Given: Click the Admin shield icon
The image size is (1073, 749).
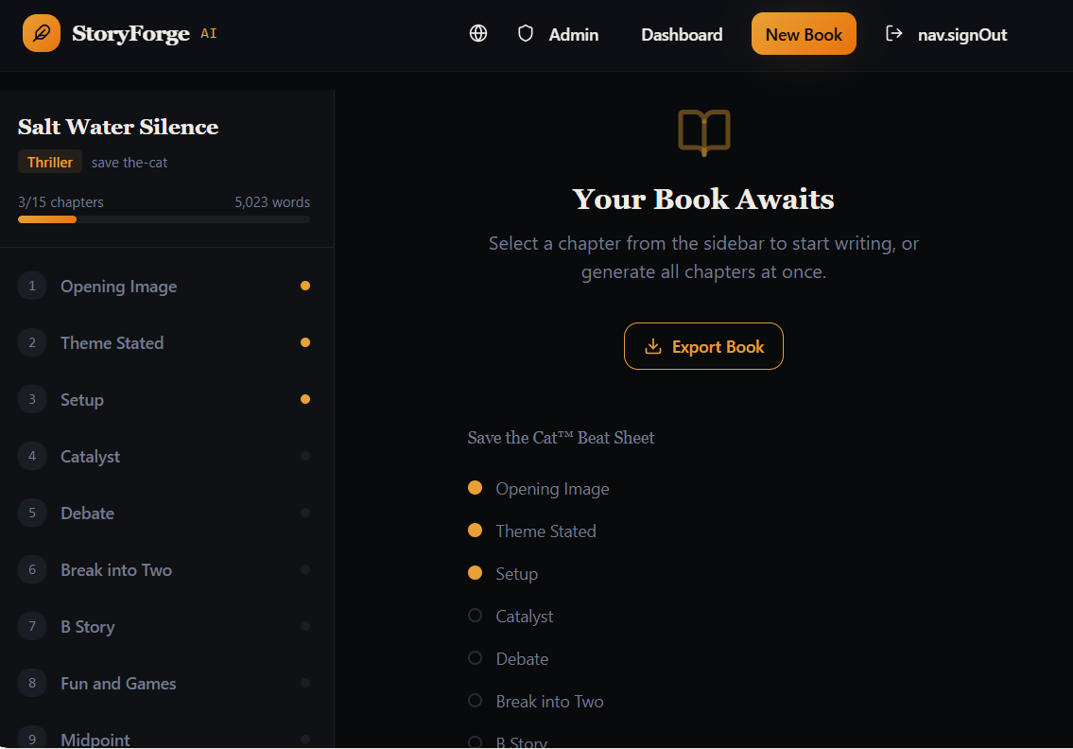Looking at the screenshot, I should (x=526, y=34).
